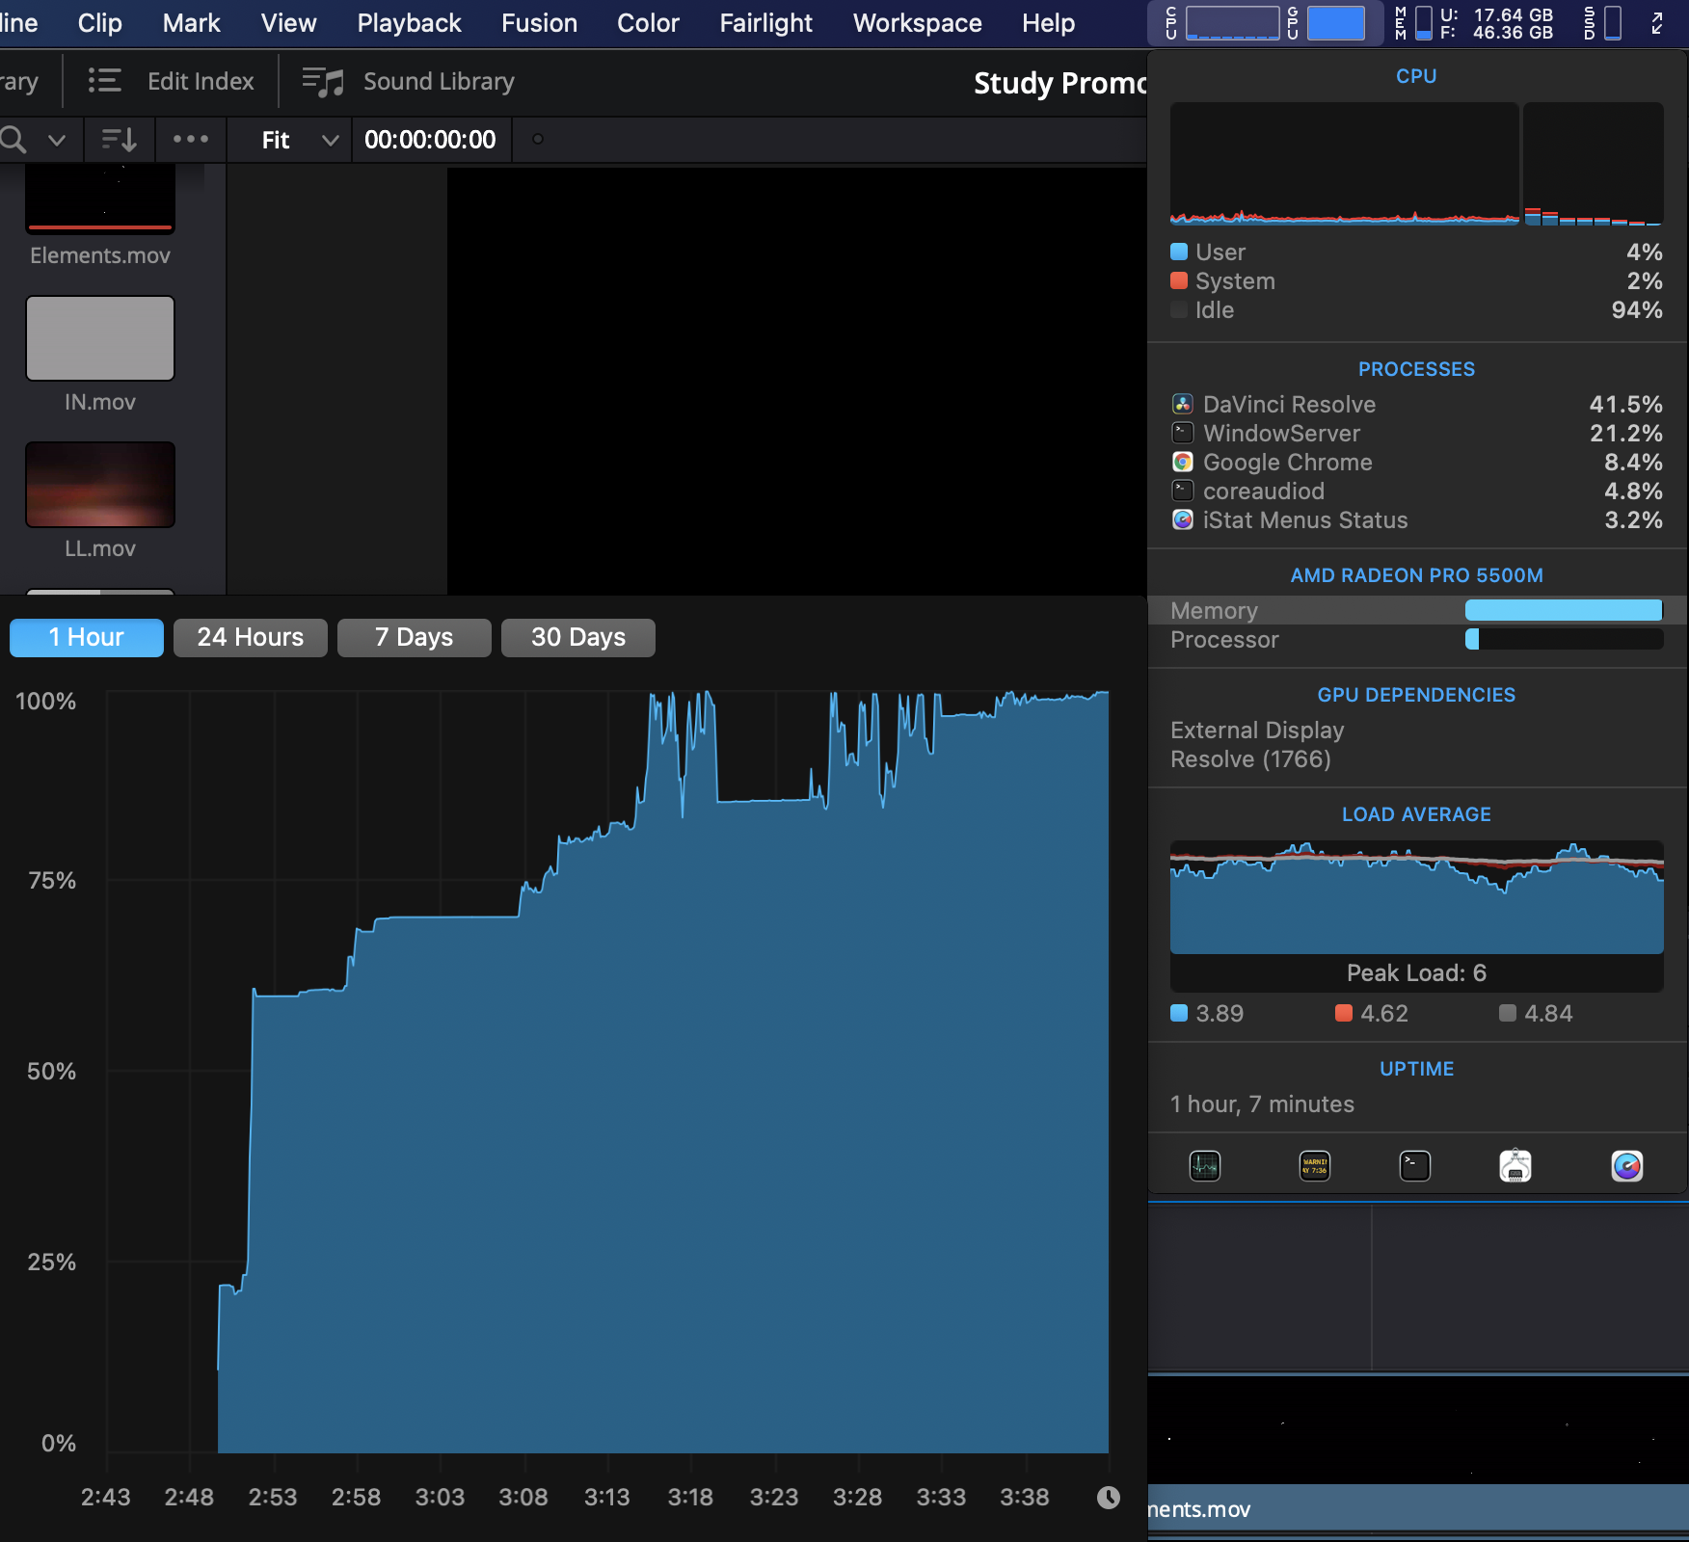Open the Mark menu
The height and width of the screenshot is (1542, 1689).
[191, 23]
